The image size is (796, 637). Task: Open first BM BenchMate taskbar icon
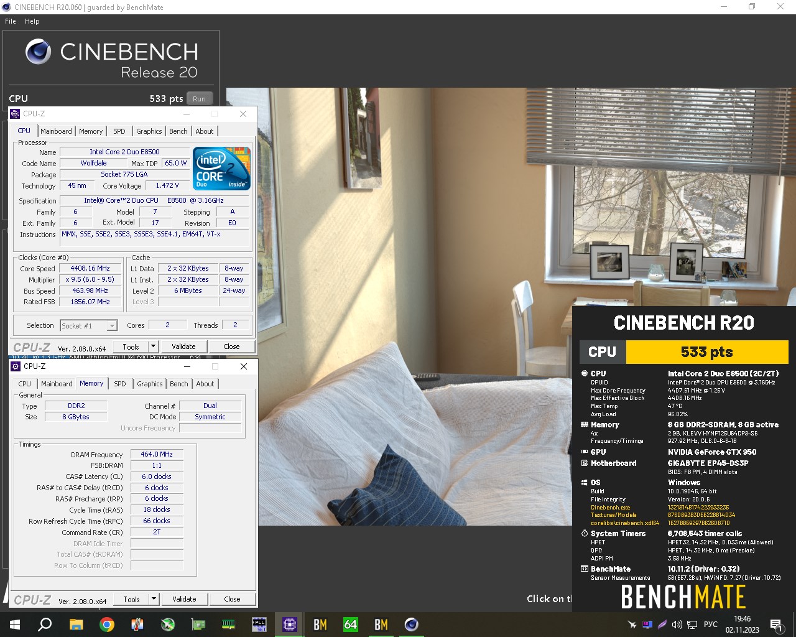pyautogui.click(x=320, y=625)
